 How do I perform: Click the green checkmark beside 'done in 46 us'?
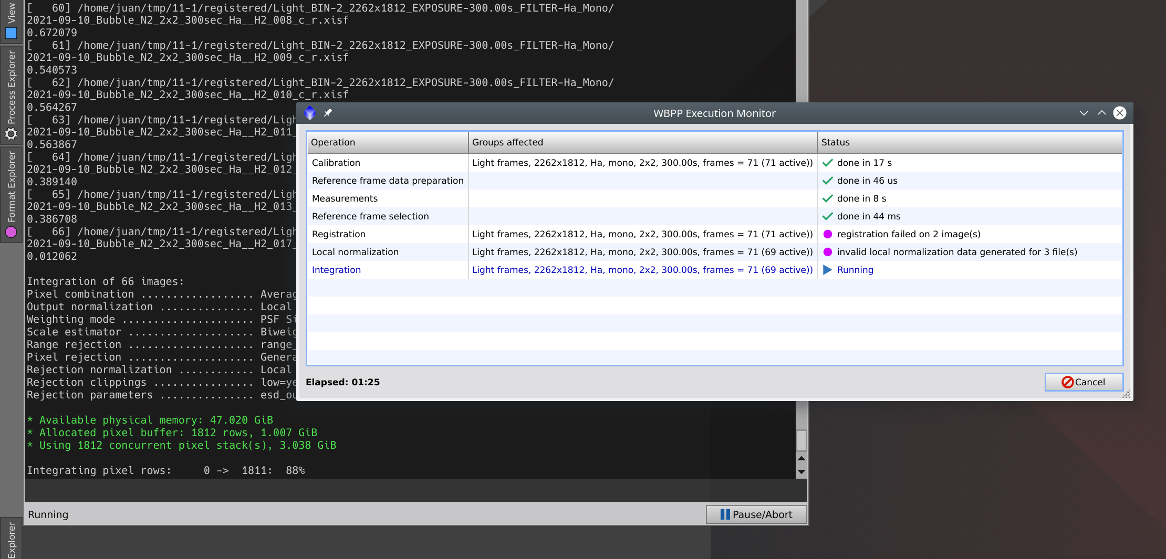click(828, 181)
